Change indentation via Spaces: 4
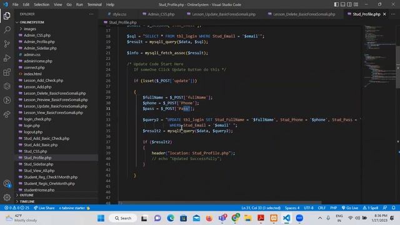The image size is (400, 225). point(292,208)
